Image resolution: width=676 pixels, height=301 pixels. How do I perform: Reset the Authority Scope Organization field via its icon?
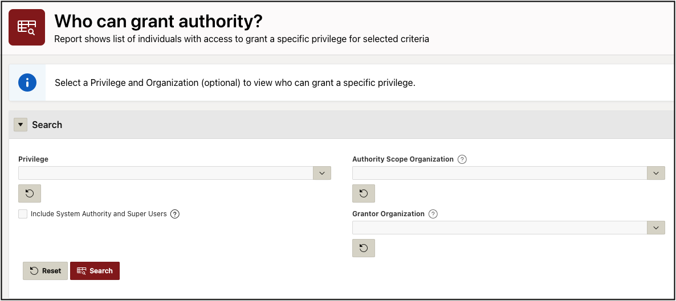[x=364, y=193]
